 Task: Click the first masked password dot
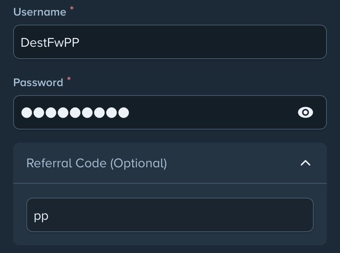click(27, 113)
